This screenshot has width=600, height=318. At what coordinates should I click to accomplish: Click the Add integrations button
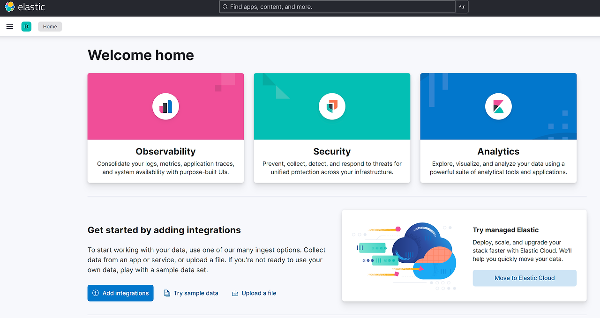[120, 293]
